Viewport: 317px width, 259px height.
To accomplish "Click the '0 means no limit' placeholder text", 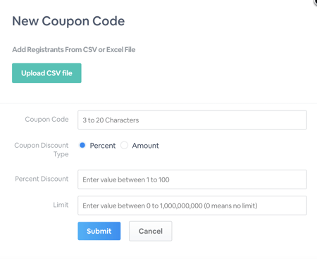I will click(230, 206).
